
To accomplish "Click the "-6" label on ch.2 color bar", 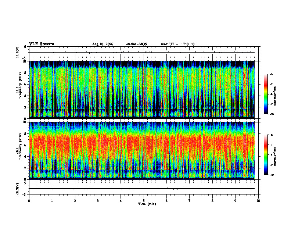I will point(271,135).
